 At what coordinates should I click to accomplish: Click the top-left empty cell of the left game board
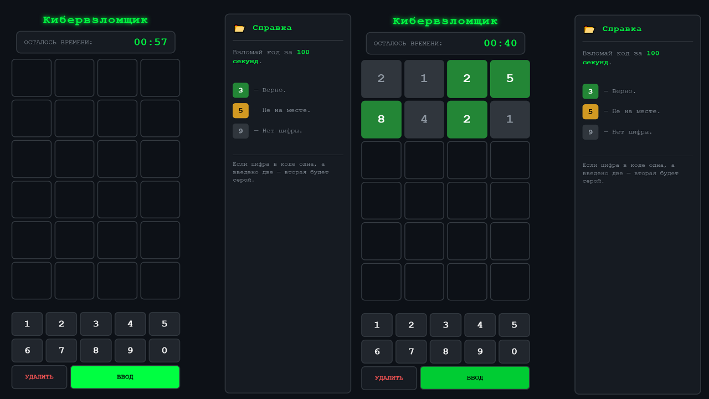tap(32, 78)
